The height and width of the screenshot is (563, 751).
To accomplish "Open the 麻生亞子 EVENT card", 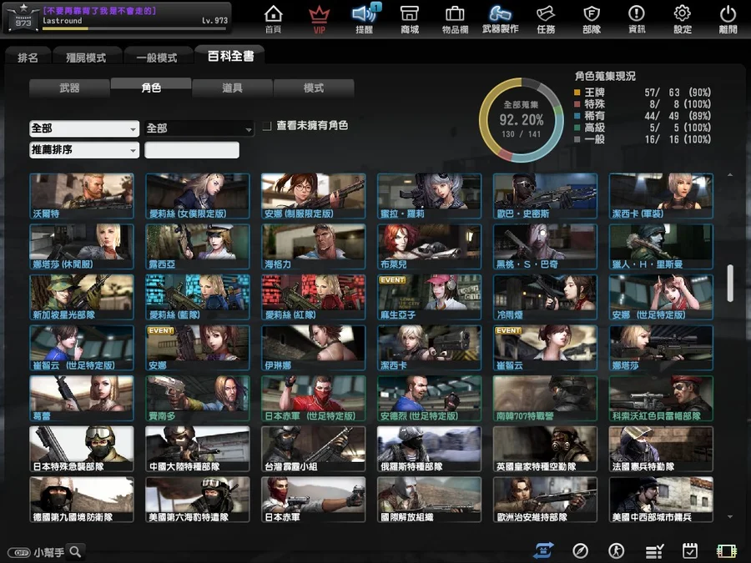I will coord(429,297).
